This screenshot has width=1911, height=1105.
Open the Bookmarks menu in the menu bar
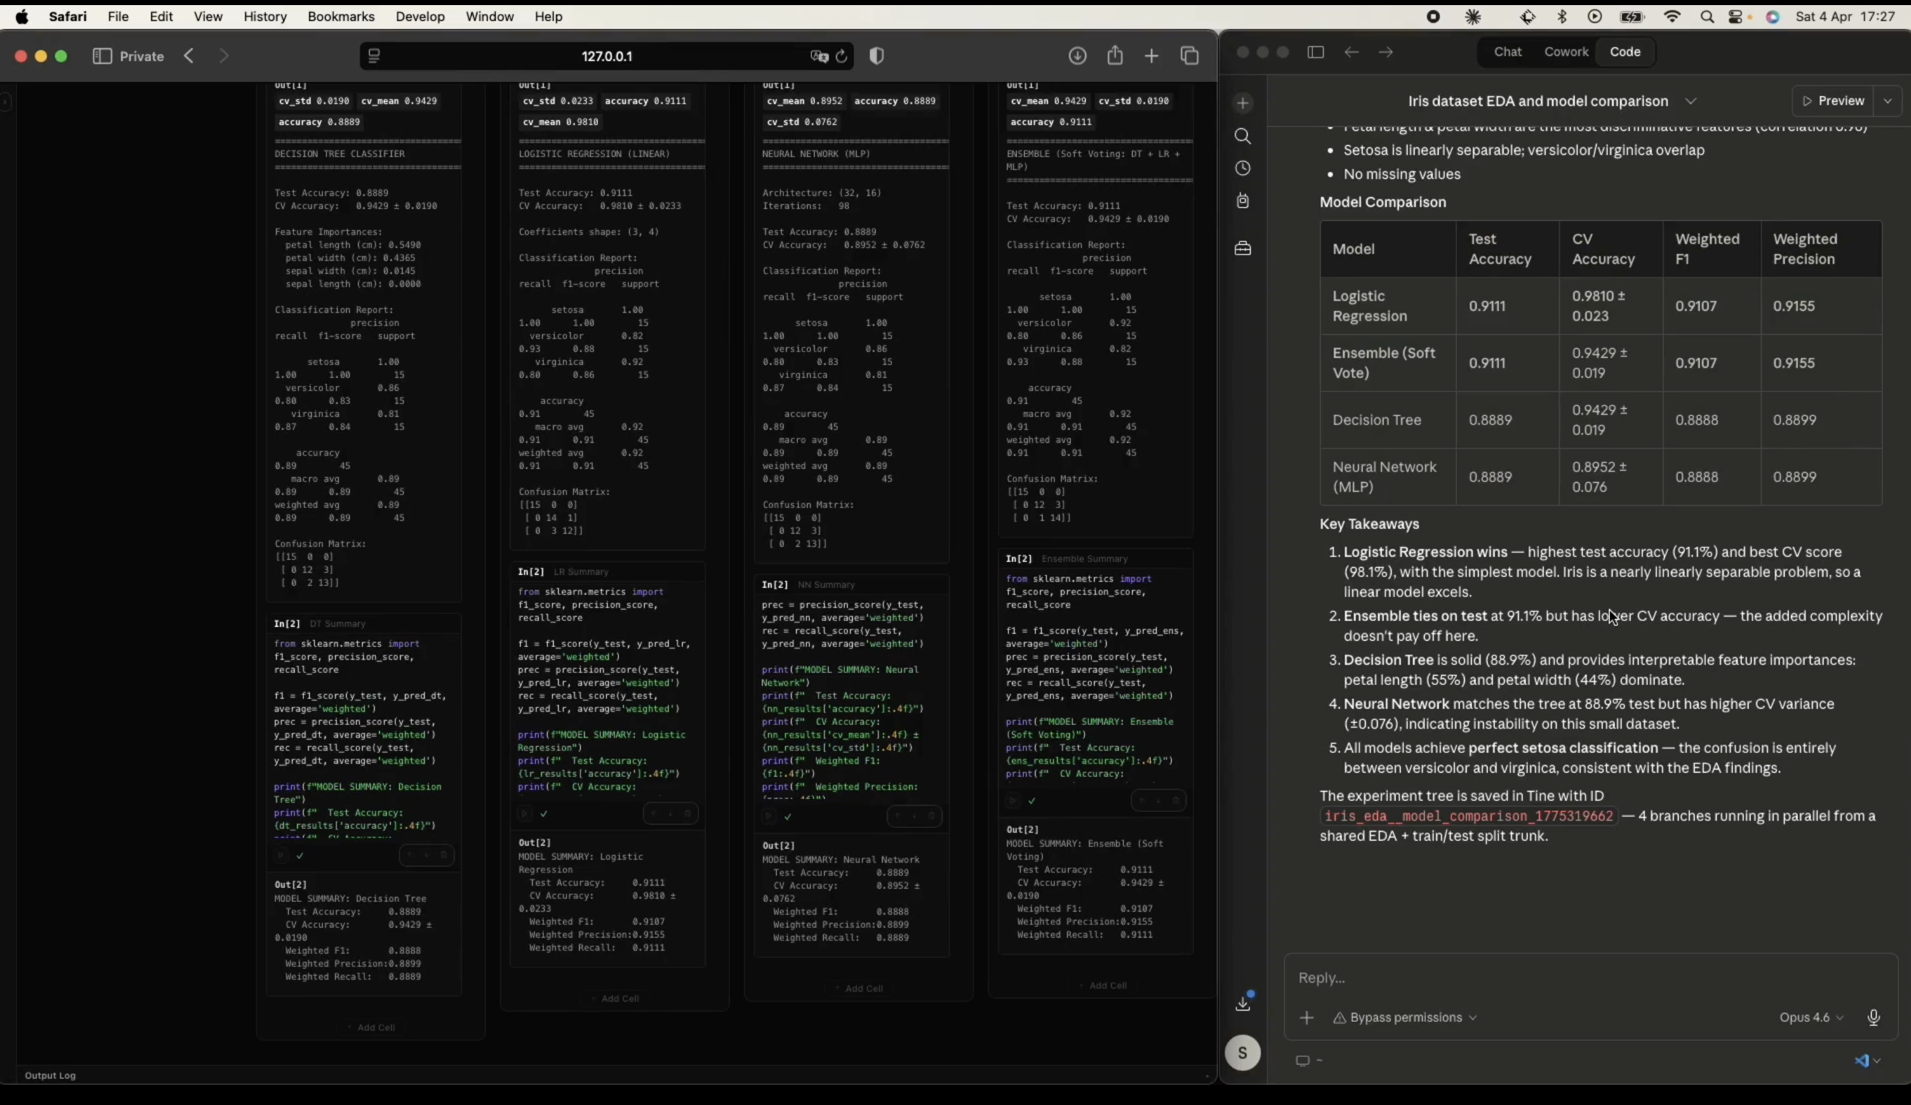coord(340,16)
